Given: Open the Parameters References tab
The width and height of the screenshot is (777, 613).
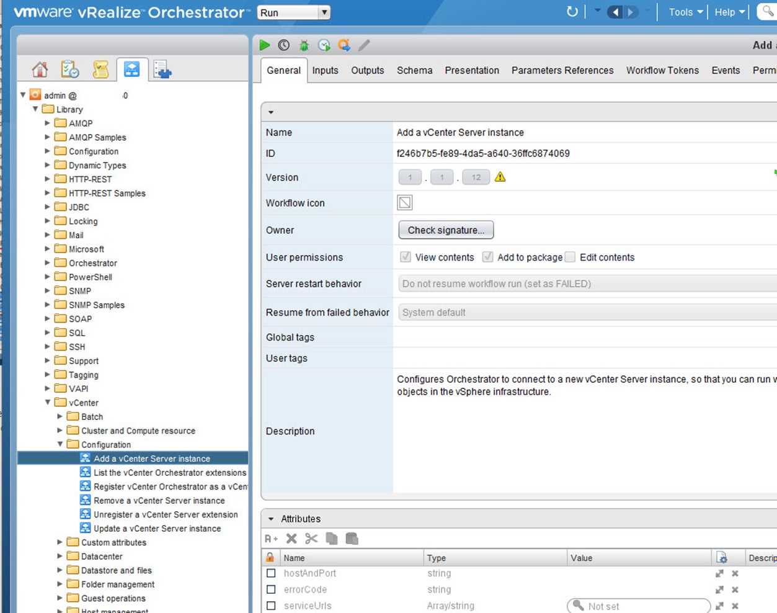Looking at the screenshot, I should tap(562, 70).
